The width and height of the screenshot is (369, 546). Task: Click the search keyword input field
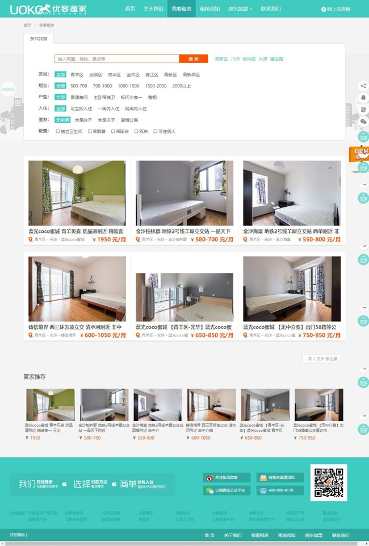click(117, 59)
